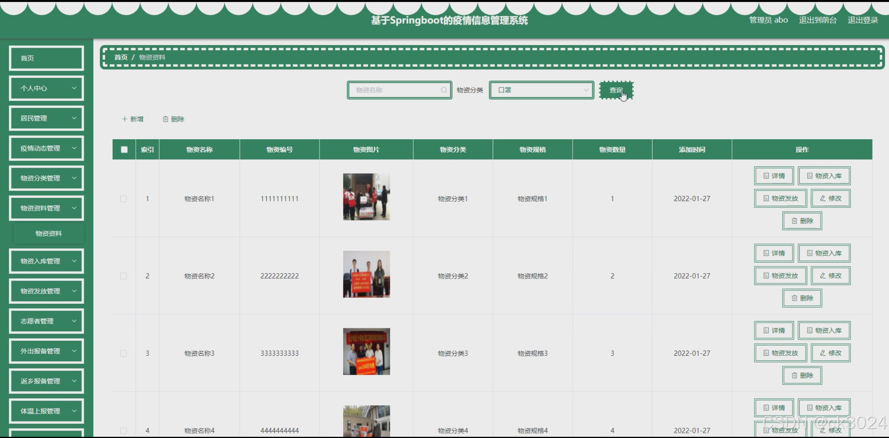Viewport: 889px width, 438px height.
Task: Click the thumbnail image of 物资名称2
Action: tap(366, 274)
